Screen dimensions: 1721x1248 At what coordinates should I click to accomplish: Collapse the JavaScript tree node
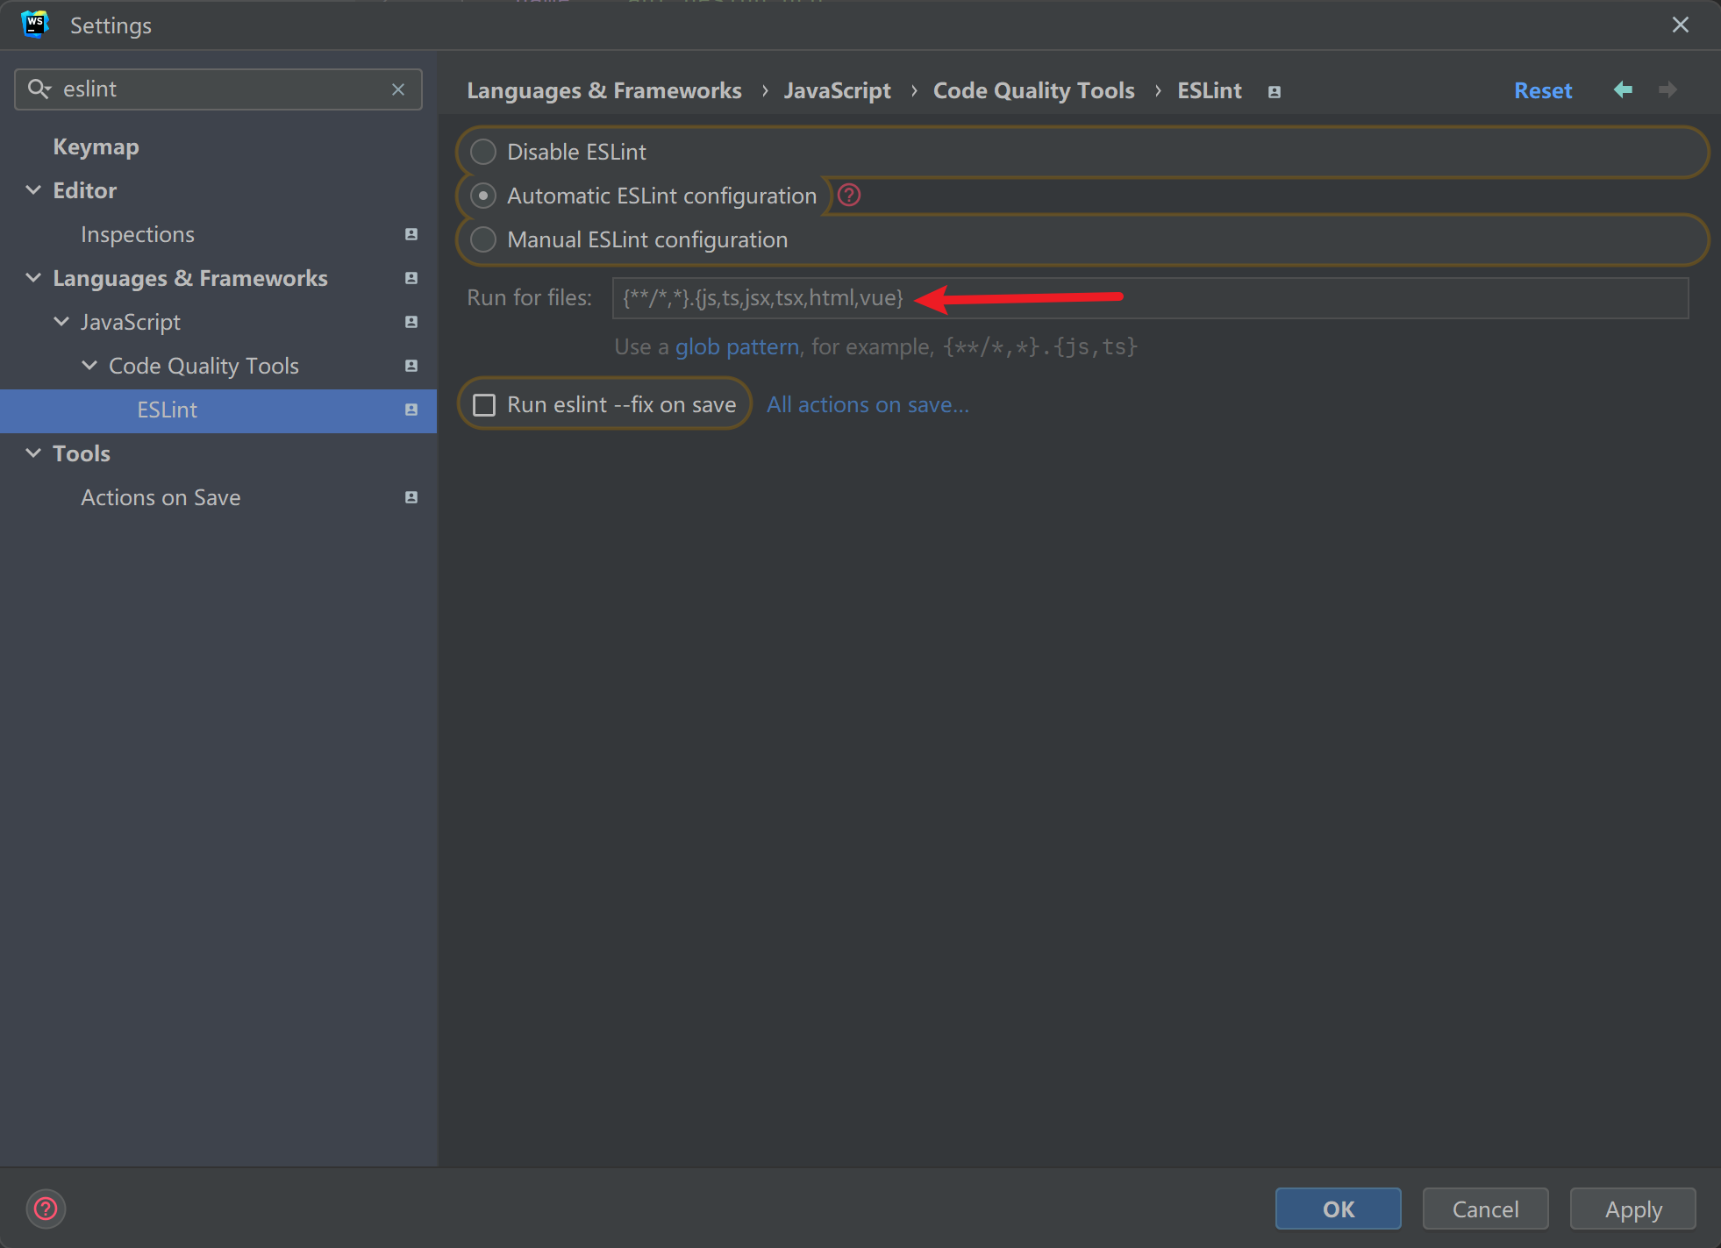pyautogui.click(x=61, y=322)
